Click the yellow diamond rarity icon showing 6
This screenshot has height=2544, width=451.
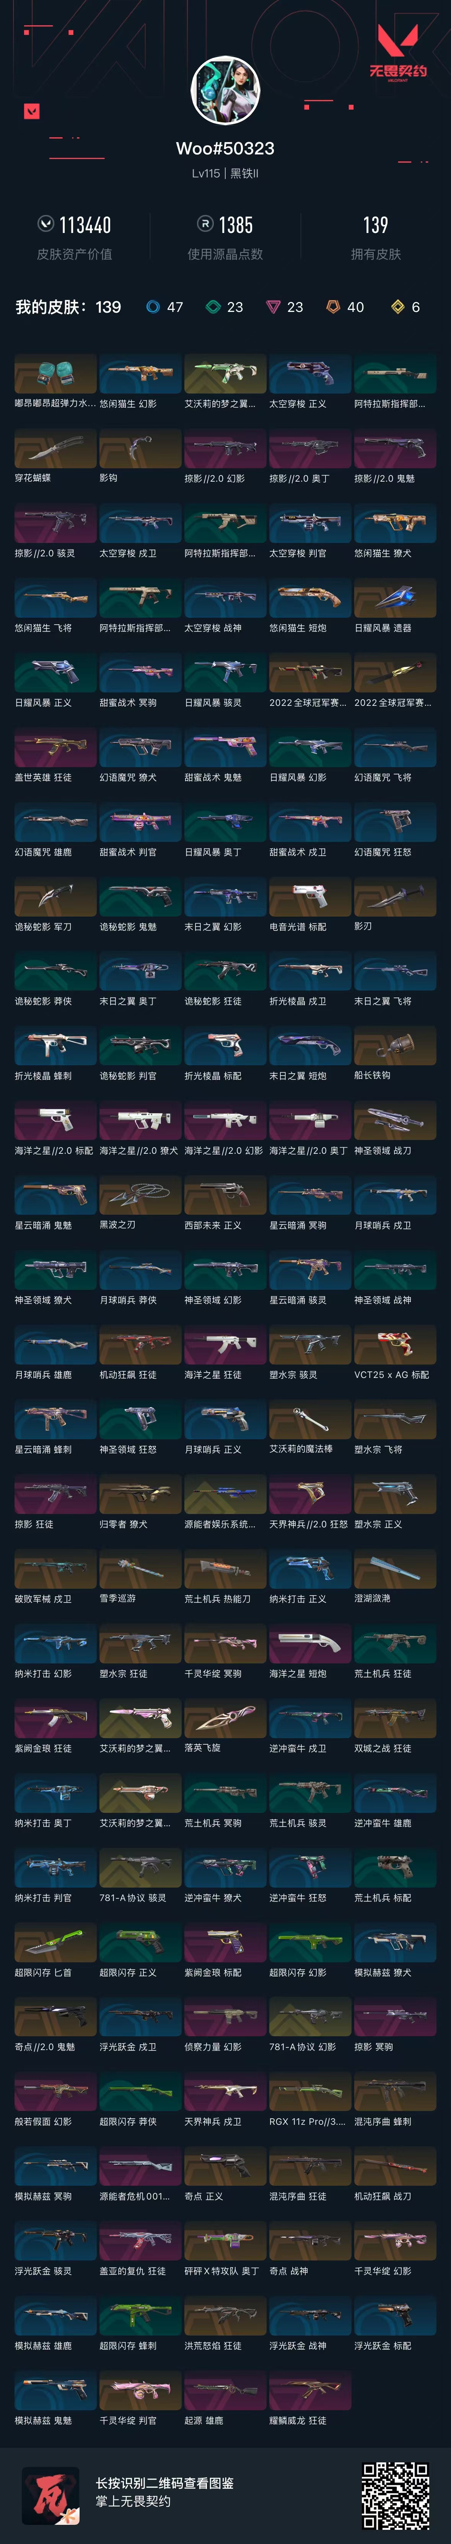[398, 307]
